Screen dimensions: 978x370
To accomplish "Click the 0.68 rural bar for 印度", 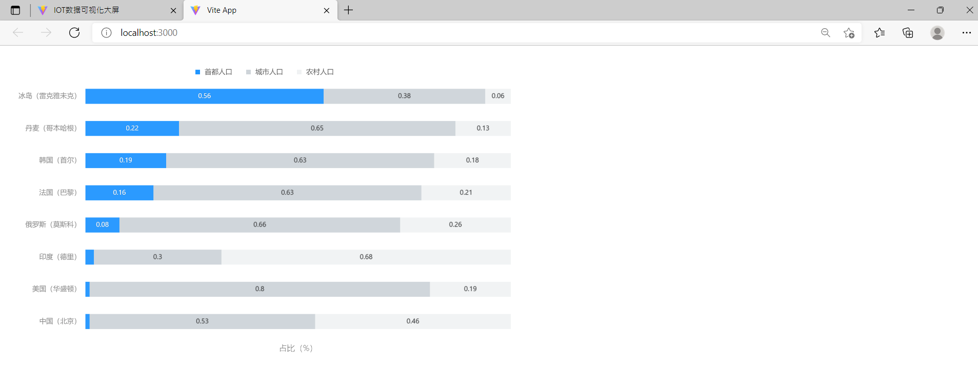I will pos(366,257).
